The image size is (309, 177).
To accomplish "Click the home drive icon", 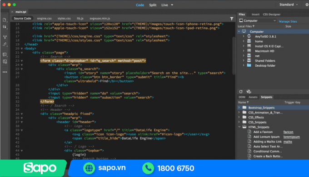I will click(249, 41).
